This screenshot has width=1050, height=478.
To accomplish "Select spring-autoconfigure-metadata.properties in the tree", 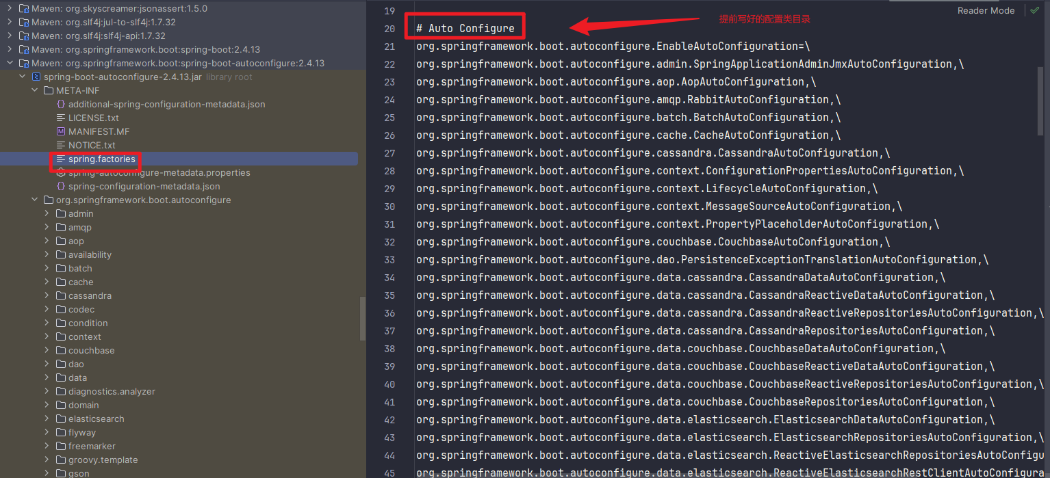I will pyautogui.click(x=159, y=173).
